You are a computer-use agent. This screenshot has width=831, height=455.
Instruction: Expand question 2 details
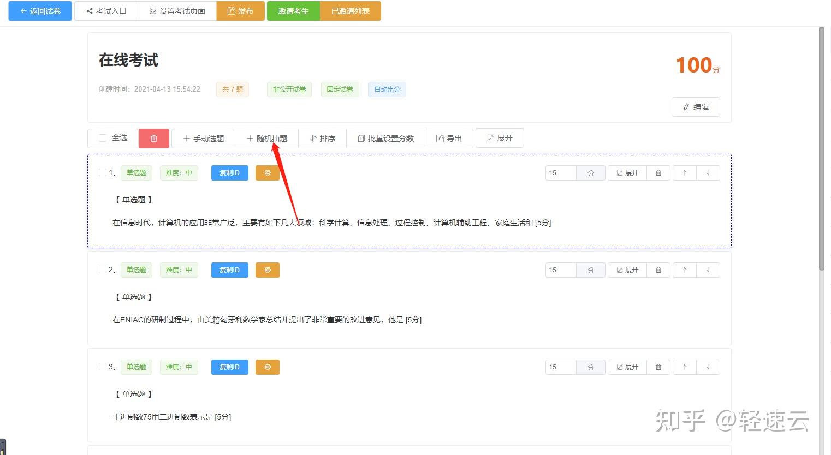[627, 270]
